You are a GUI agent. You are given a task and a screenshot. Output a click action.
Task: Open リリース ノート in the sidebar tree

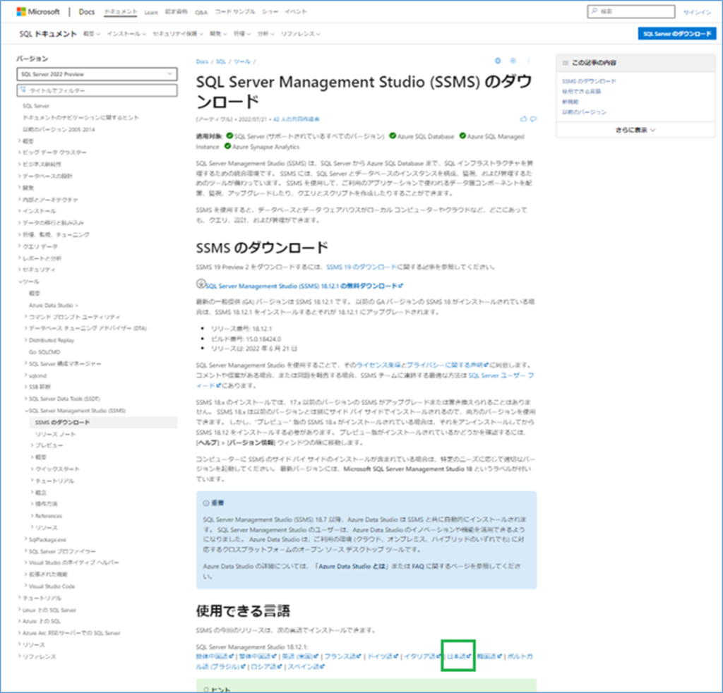[x=55, y=434]
